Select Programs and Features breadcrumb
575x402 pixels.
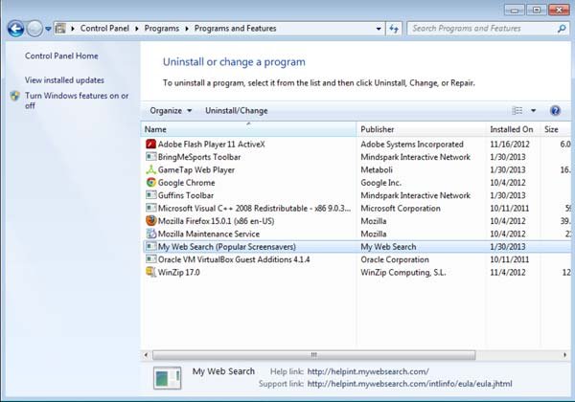tap(235, 29)
